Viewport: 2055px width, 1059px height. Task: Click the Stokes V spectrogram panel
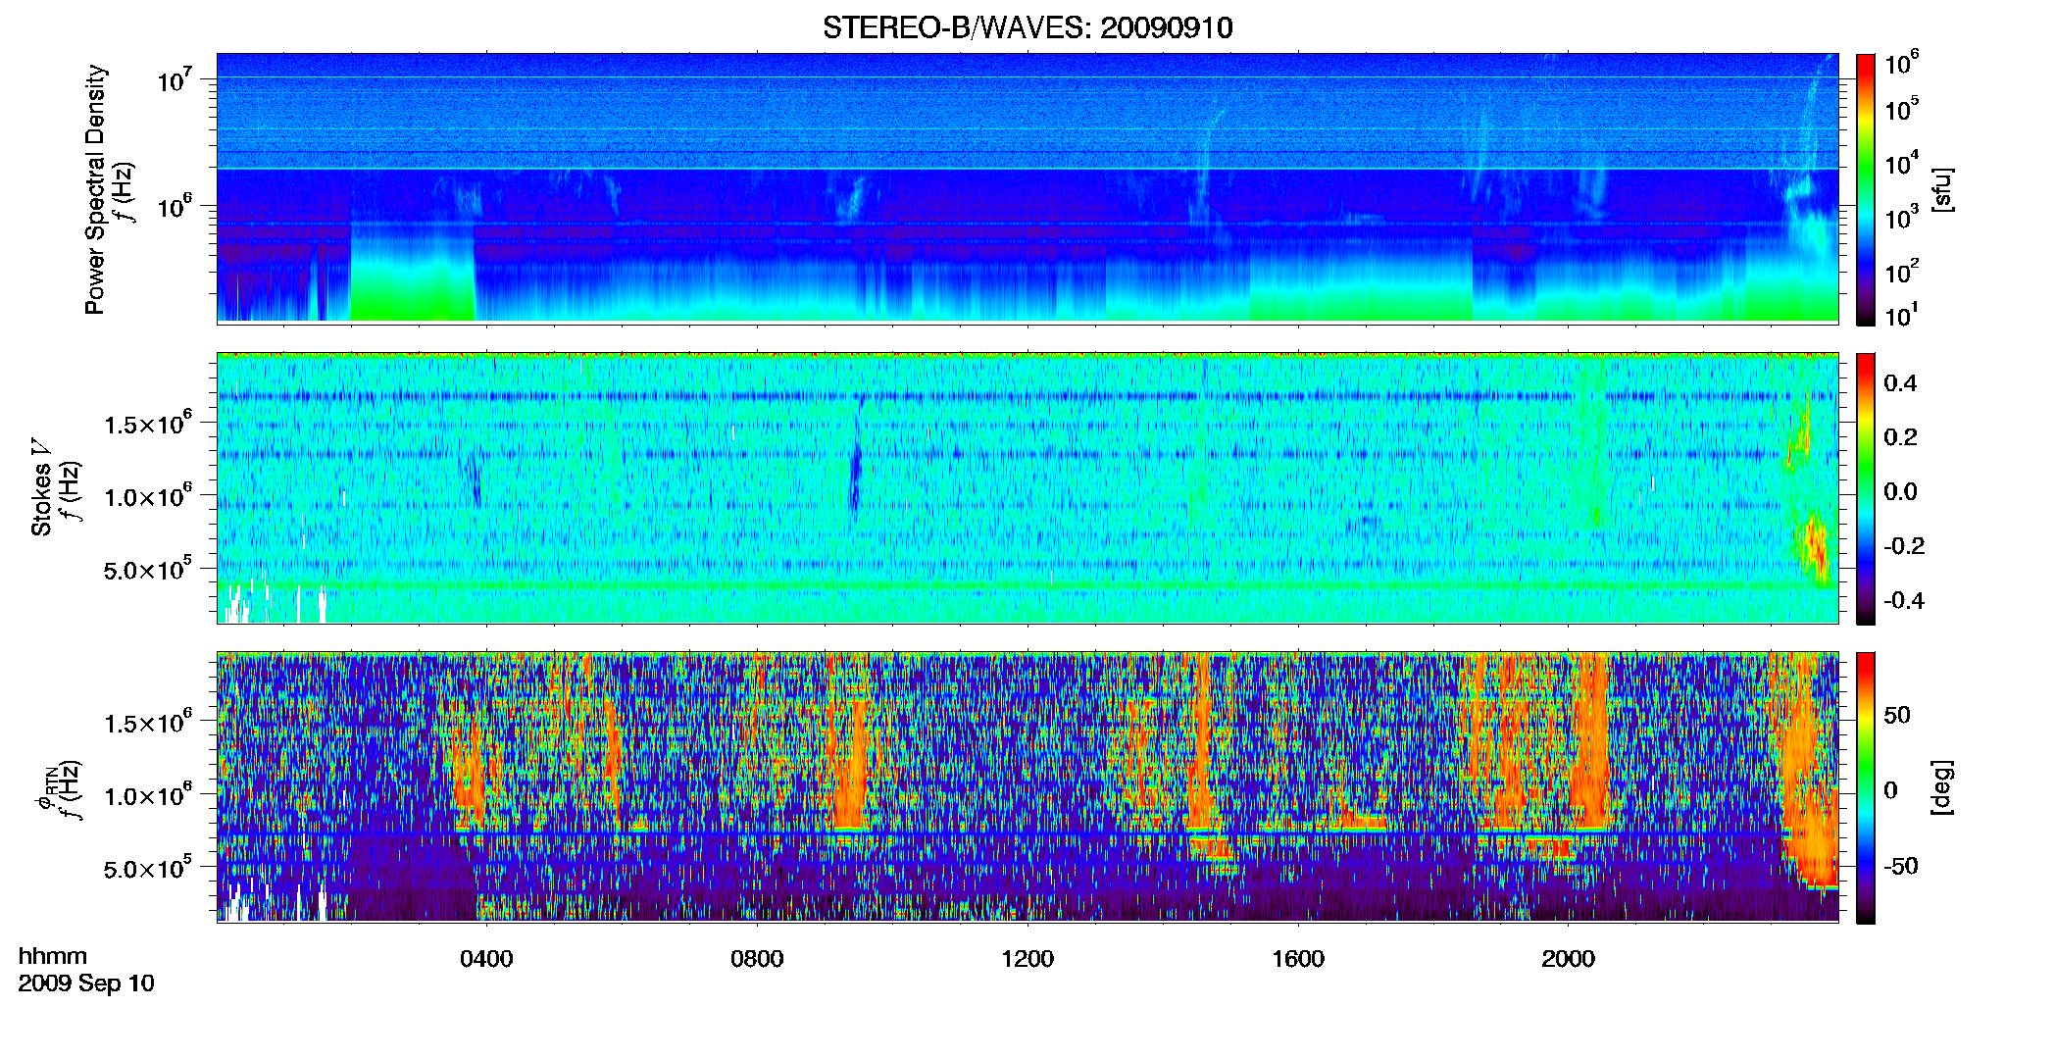coord(1027,487)
